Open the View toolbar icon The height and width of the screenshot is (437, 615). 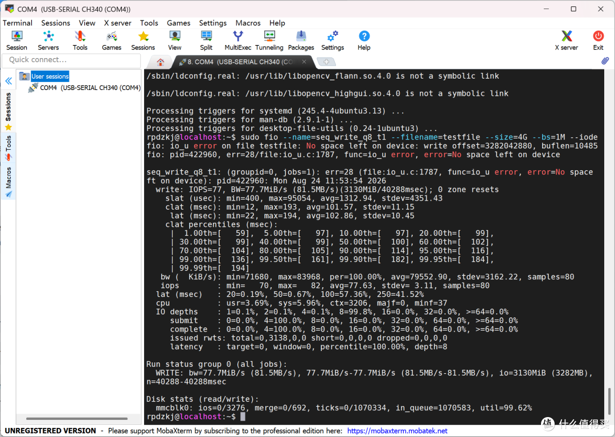(175, 41)
